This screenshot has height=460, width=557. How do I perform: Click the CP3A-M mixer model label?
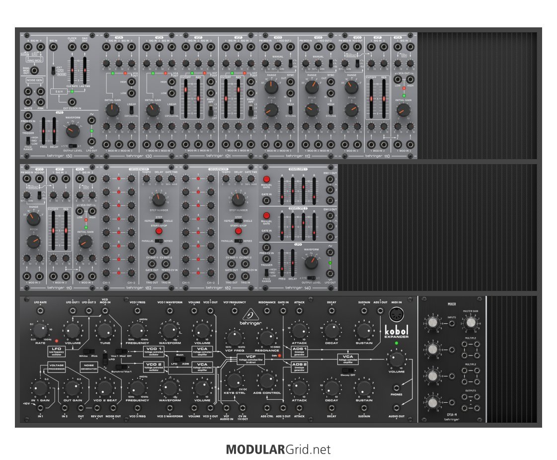(x=452, y=415)
